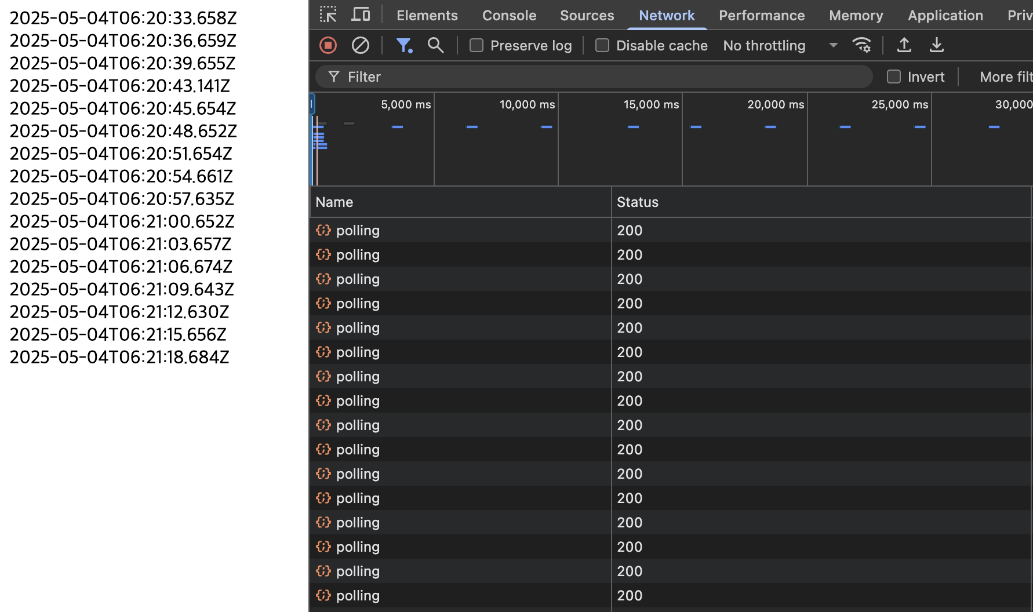Viewport: 1033px width, 612px height.
Task: Activate the element inspector picker icon
Action: [x=328, y=14]
